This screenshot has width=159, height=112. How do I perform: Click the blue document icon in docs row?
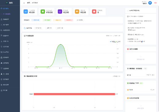click(25, 28)
